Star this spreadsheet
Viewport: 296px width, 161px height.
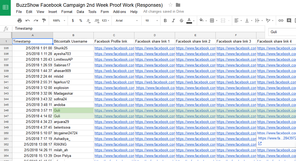click(170, 5)
